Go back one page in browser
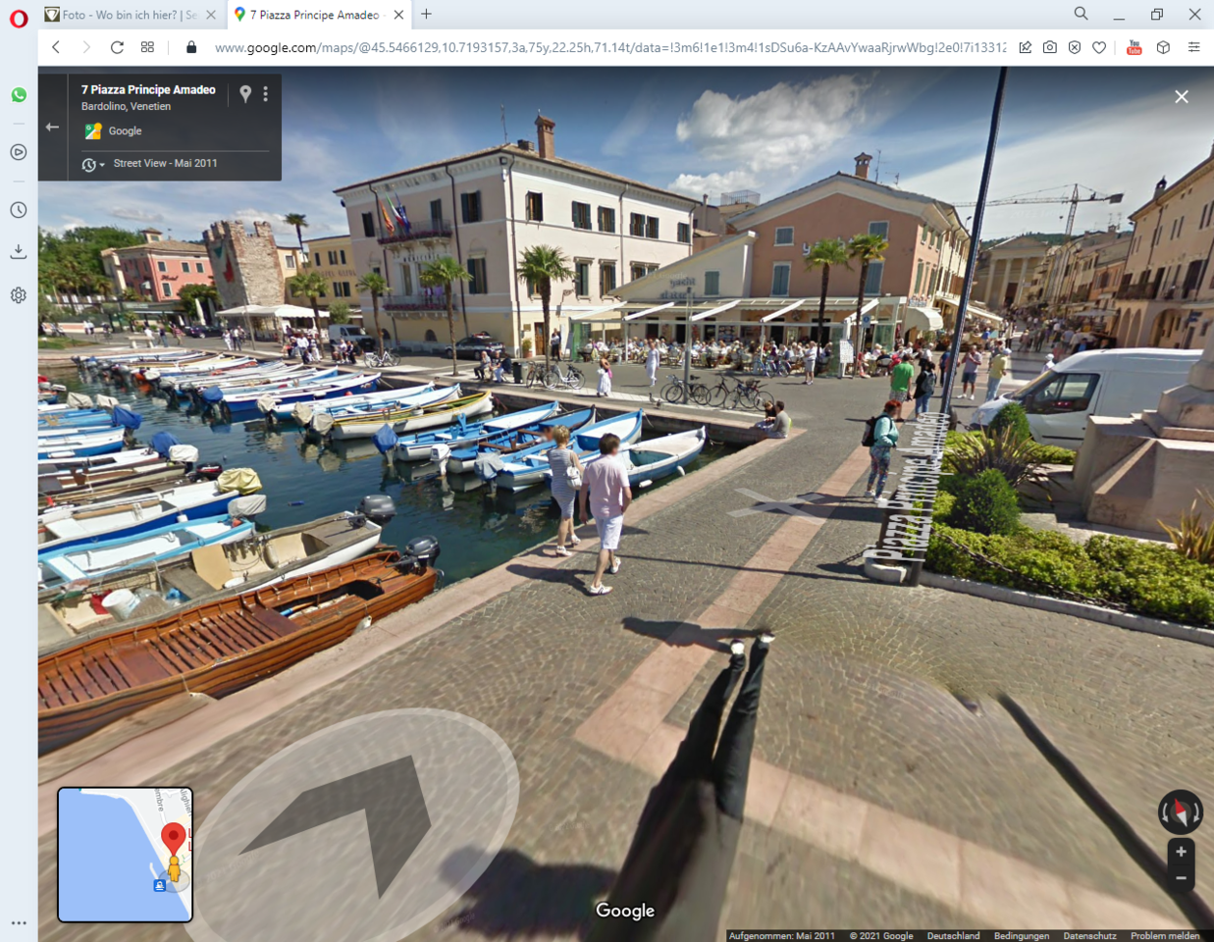1214x942 pixels. point(56,47)
